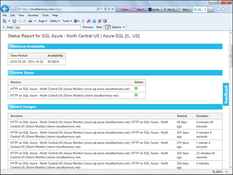The image size is (233, 175).
Task: Click the green status check for Azure Monitor
Action: [x=136, y=88]
